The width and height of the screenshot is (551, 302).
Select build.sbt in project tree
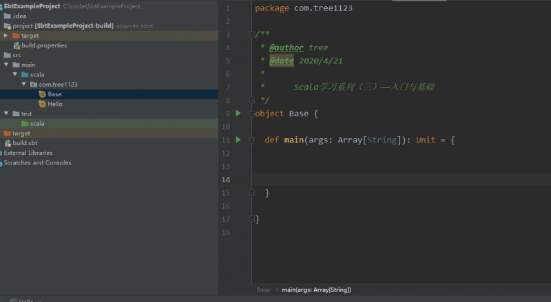coord(25,143)
